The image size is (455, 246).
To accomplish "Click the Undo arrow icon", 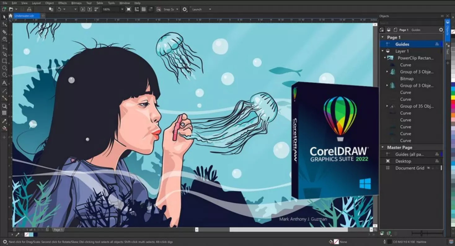I will (x=60, y=9).
